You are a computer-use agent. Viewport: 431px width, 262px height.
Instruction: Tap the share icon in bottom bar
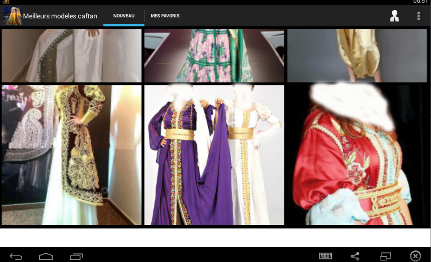point(355,256)
